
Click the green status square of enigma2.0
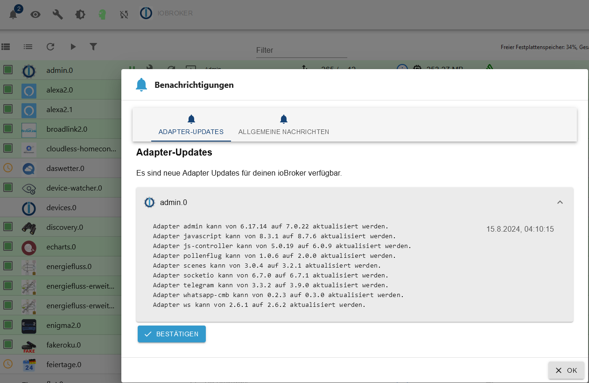click(x=8, y=325)
